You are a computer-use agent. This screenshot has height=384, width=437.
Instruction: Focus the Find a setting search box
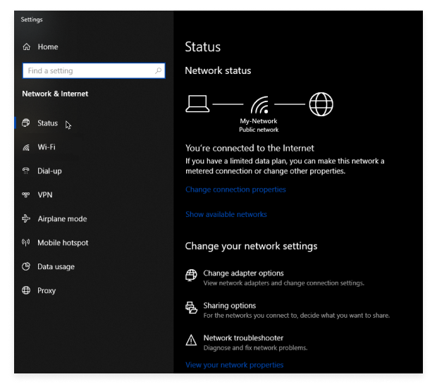click(88, 71)
